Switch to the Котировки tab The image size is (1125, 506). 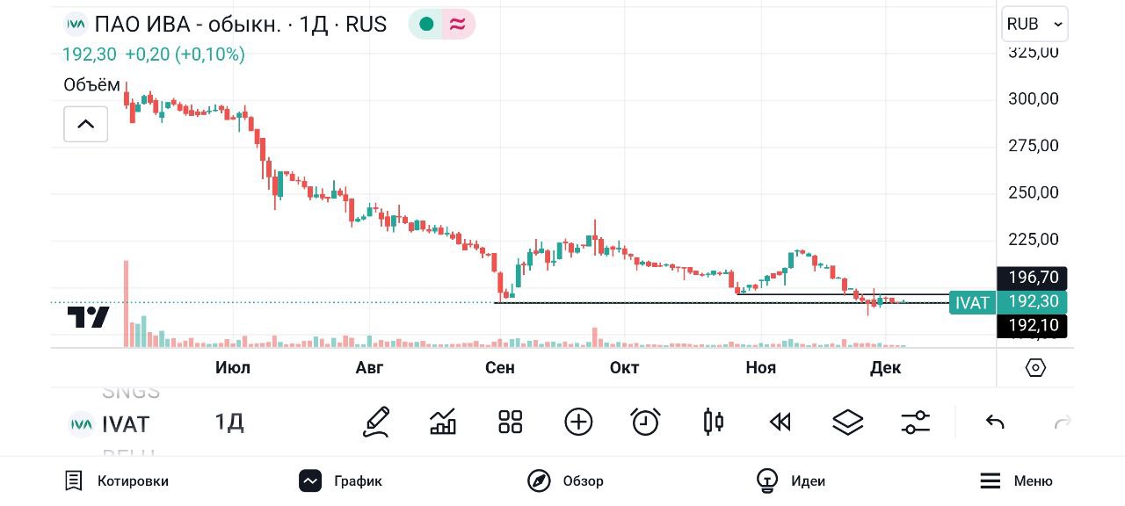117,481
